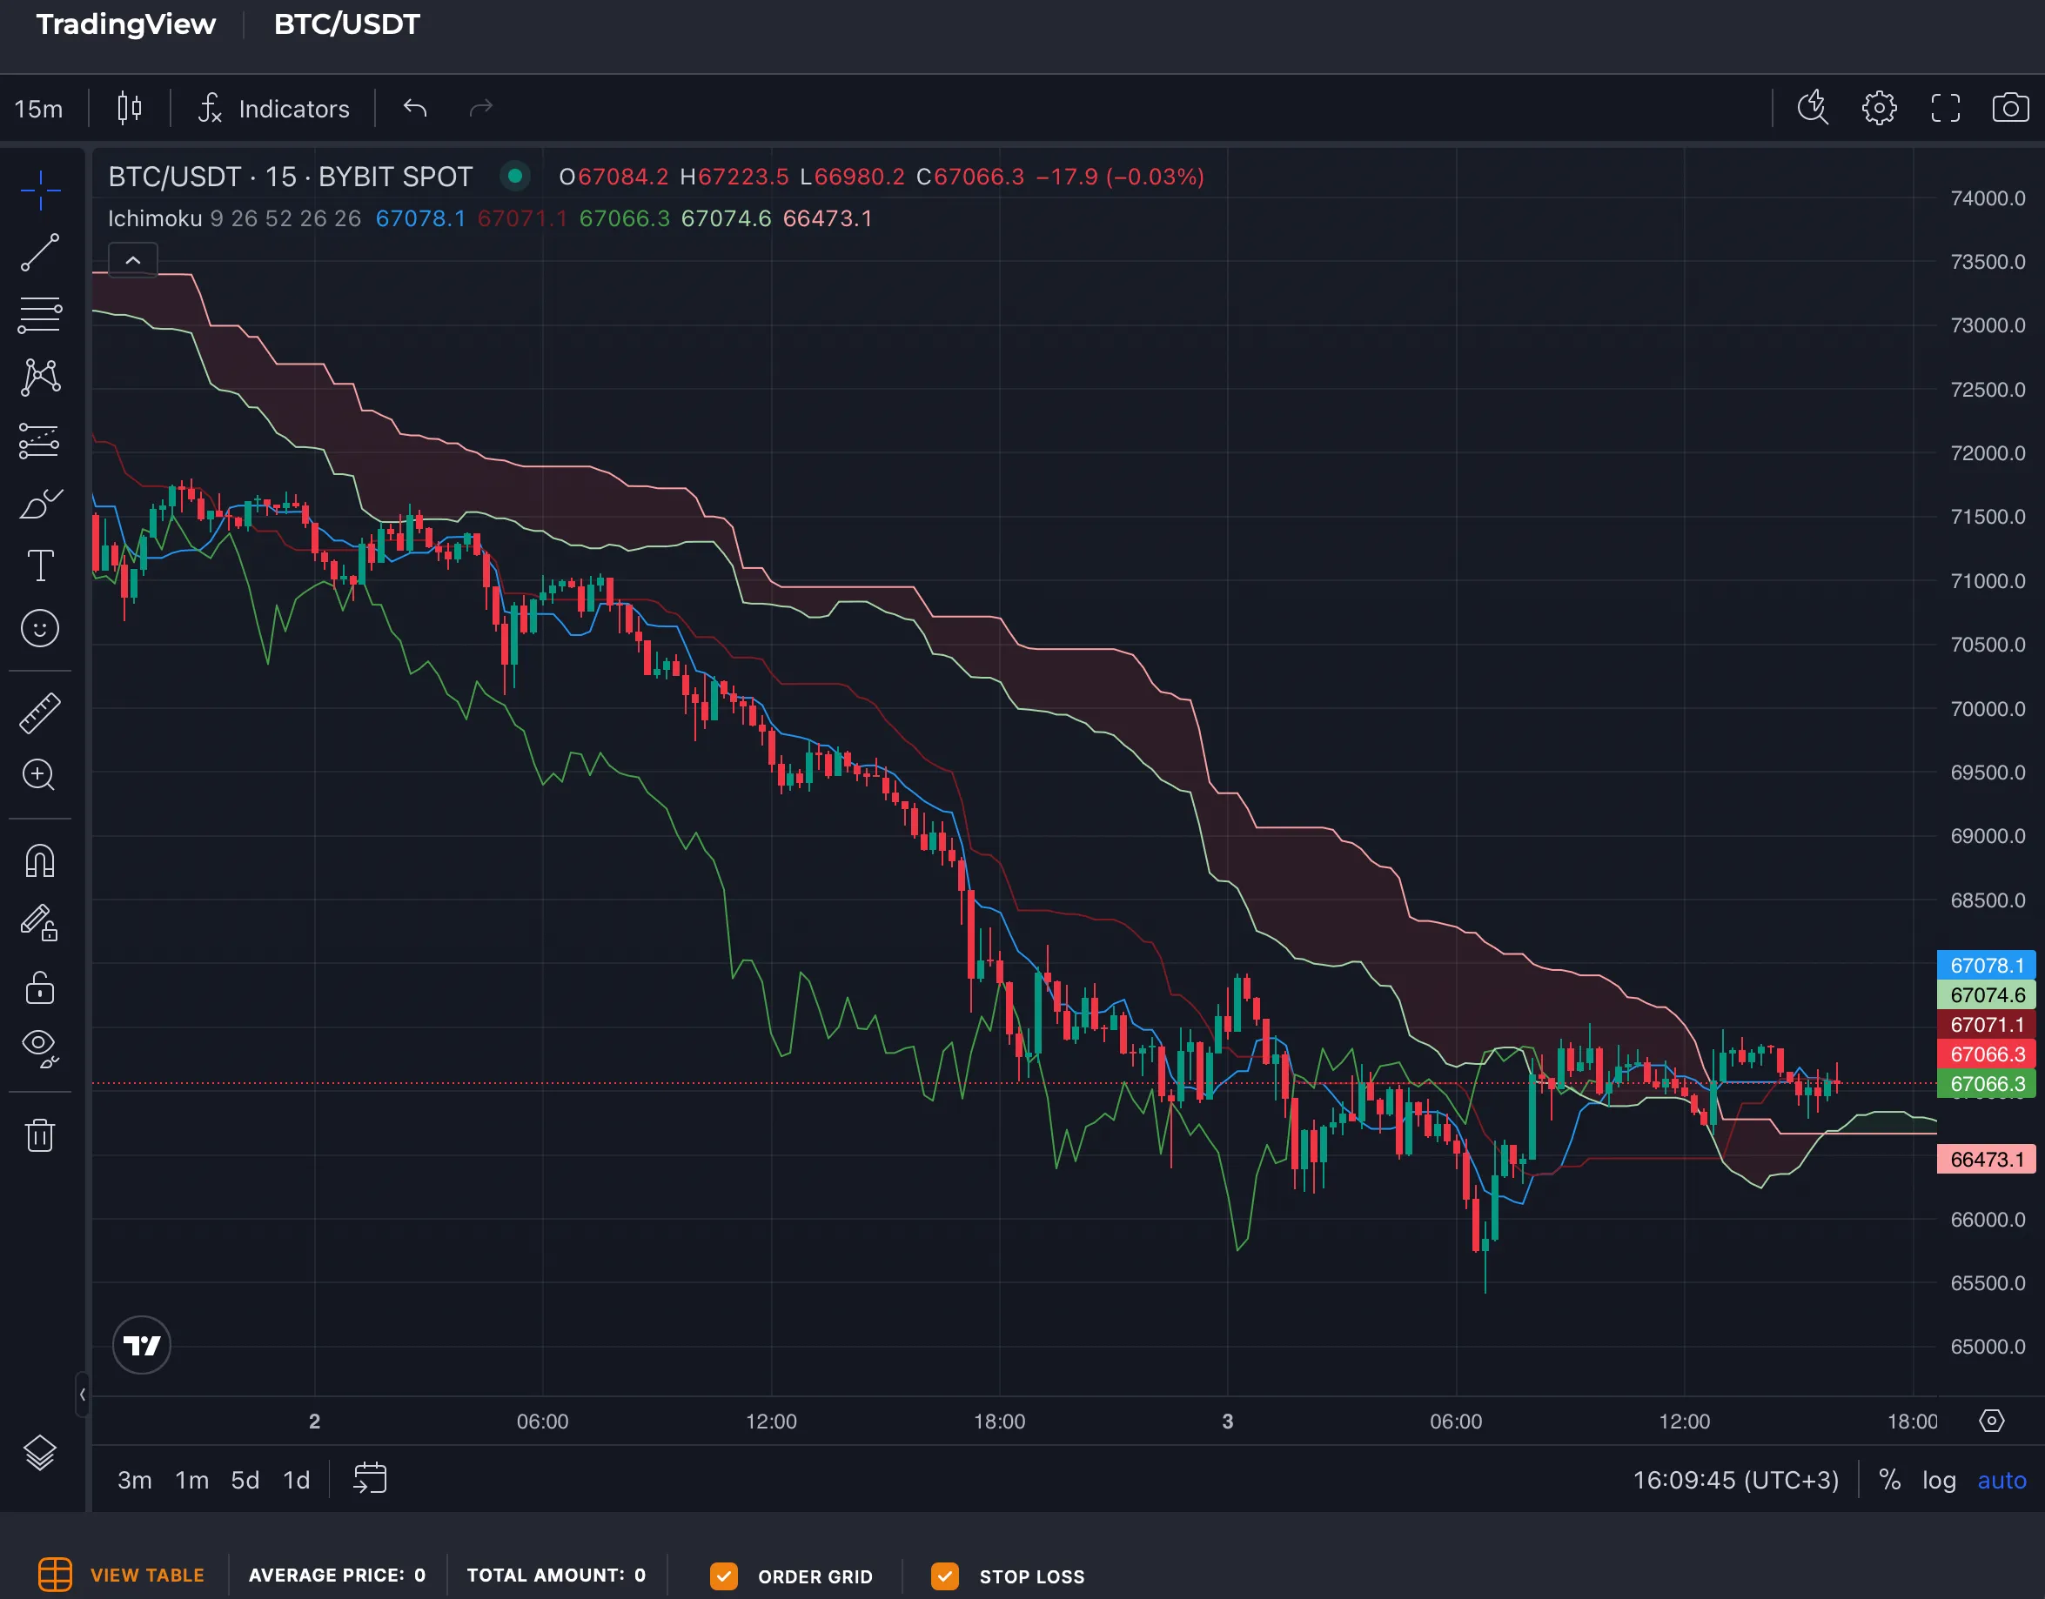Set date range to 1d
Image resolution: width=2045 pixels, height=1599 pixels.
tap(297, 1480)
